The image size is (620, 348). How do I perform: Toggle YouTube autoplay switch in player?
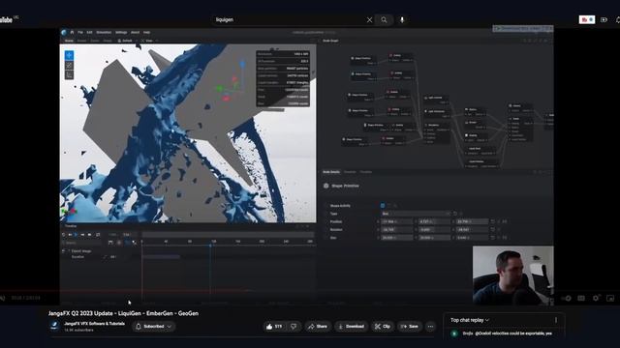point(566,299)
